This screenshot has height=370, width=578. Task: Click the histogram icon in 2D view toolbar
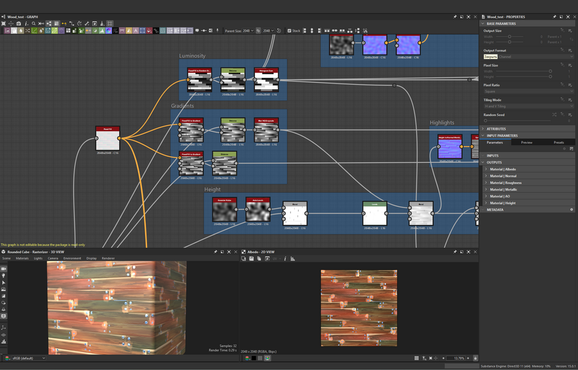tap(293, 259)
